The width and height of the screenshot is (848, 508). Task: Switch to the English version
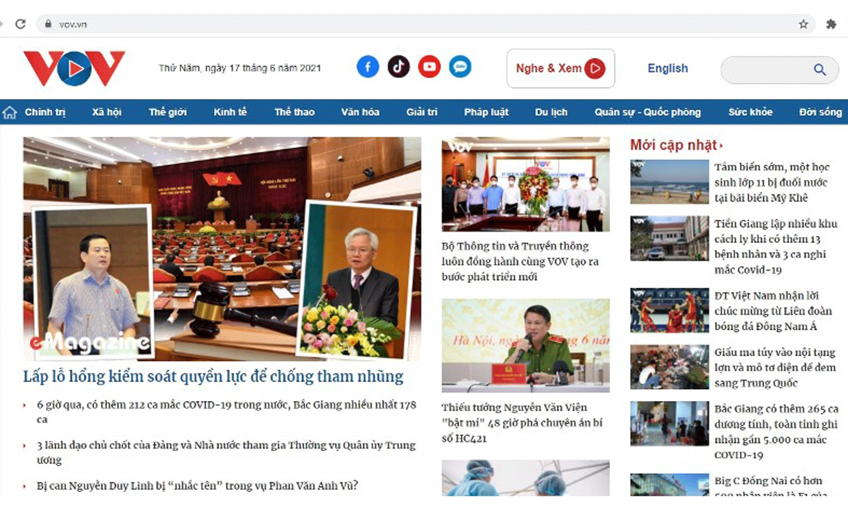(x=668, y=68)
